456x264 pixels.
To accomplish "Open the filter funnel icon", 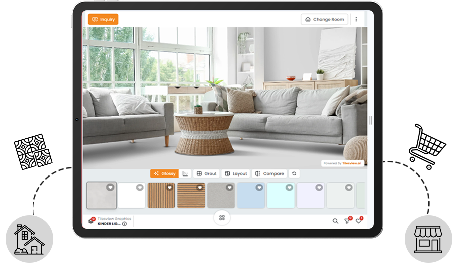I will [347, 221].
